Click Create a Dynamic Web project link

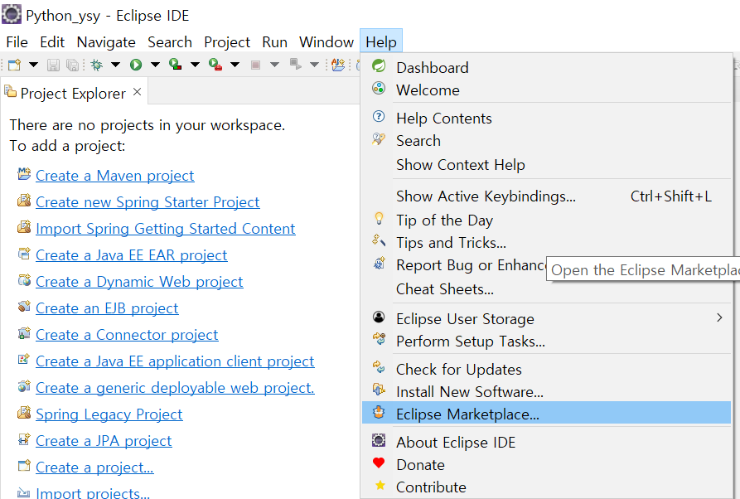139,281
